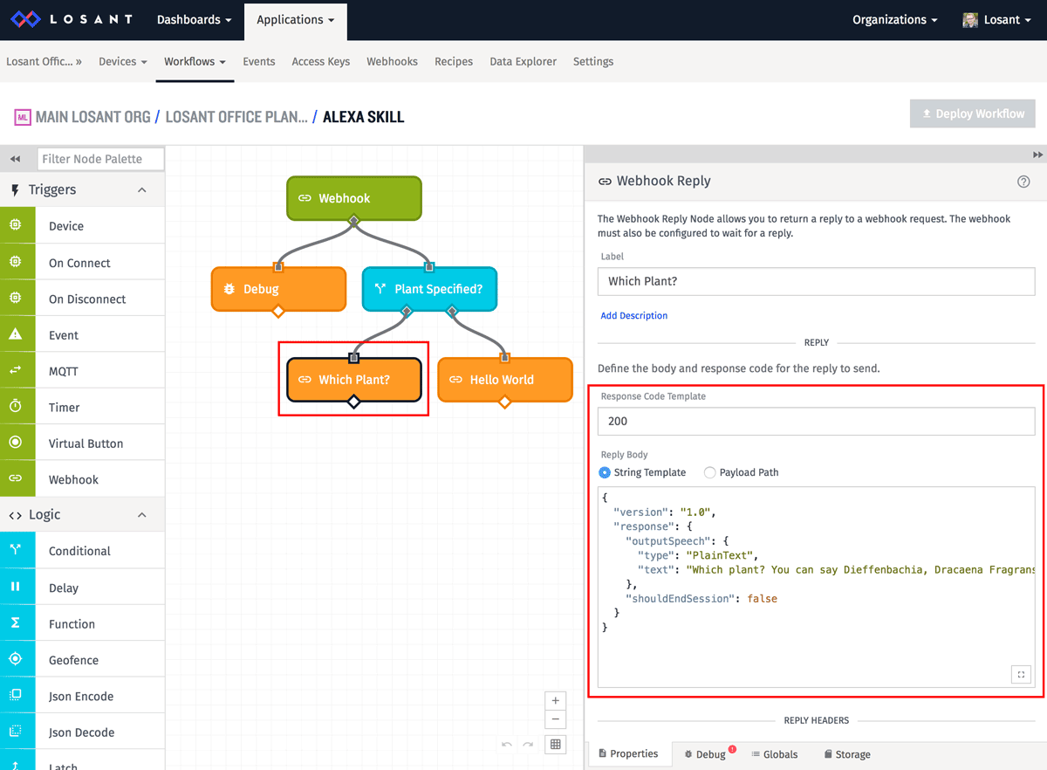Open the Data Explorer menu item
This screenshot has height=770, width=1047.
[523, 61]
